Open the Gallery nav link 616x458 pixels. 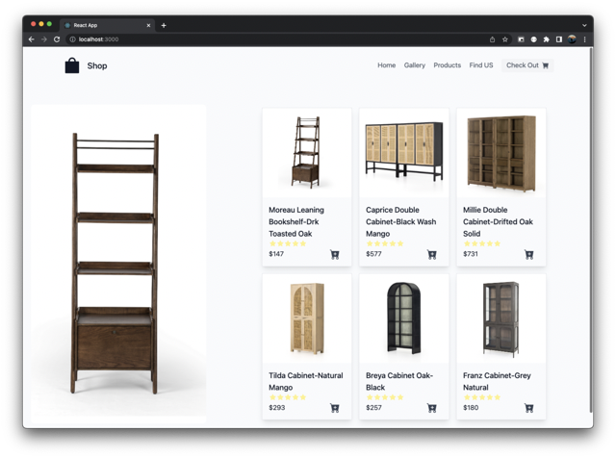pyautogui.click(x=415, y=65)
